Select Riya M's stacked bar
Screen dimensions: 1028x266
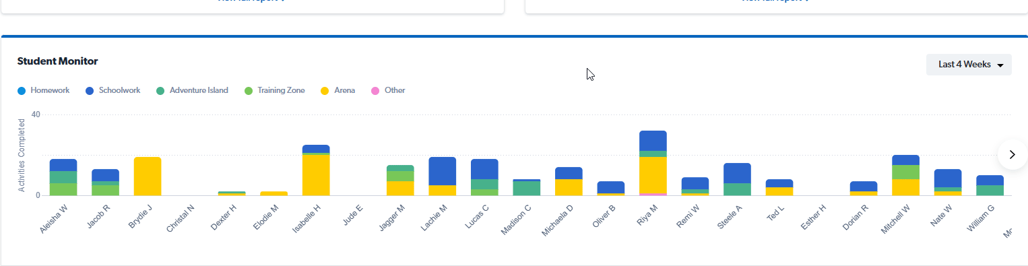pos(653,163)
